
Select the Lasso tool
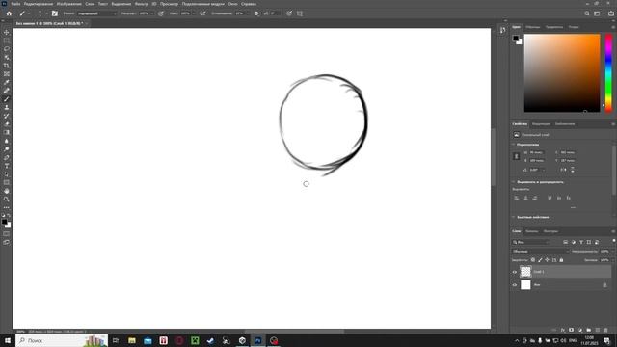pos(7,49)
